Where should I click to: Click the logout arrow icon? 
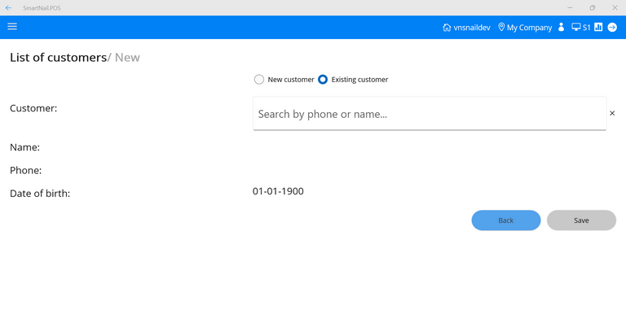(612, 28)
